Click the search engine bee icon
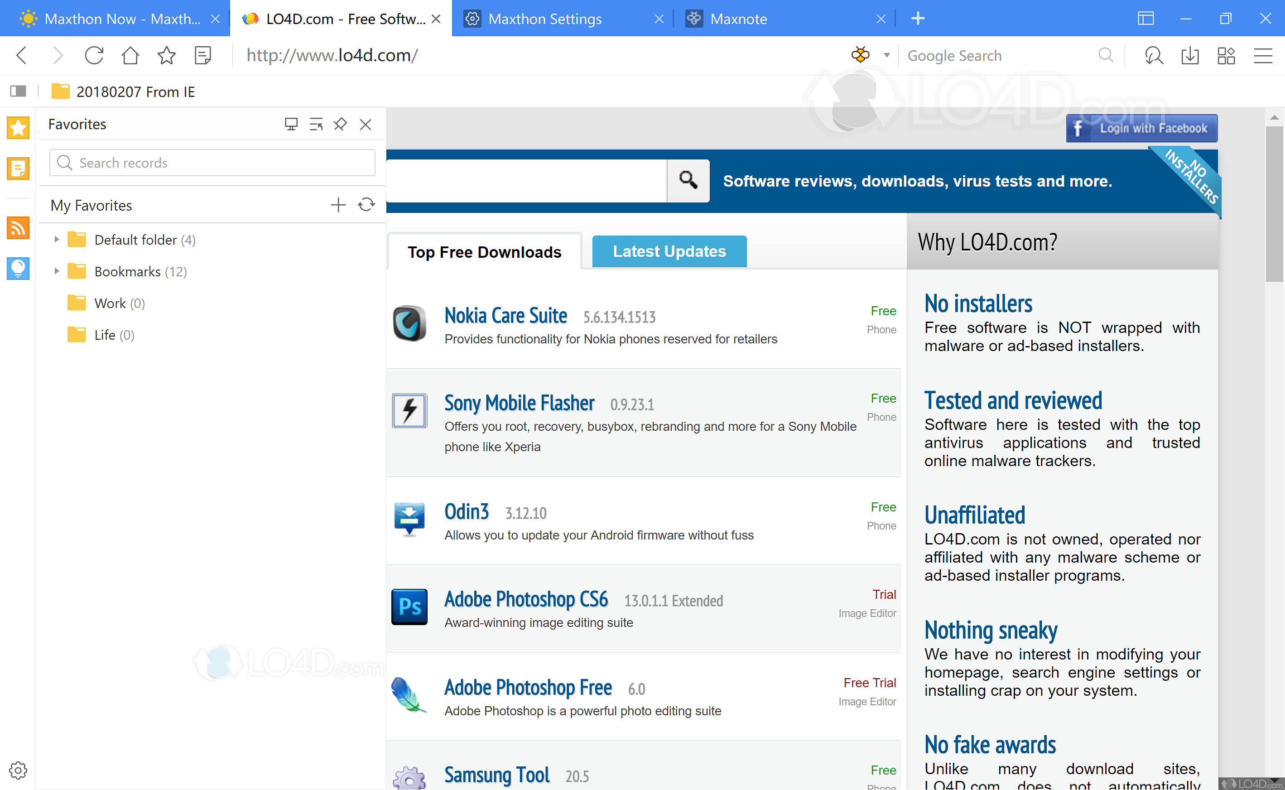The height and width of the screenshot is (790, 1285). (860, 54)
